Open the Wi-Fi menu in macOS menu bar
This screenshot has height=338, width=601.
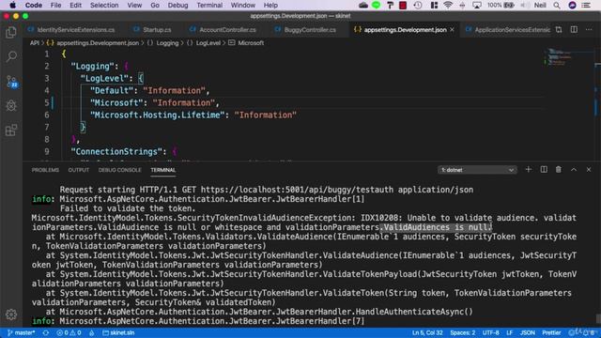(x=448, y=5)
